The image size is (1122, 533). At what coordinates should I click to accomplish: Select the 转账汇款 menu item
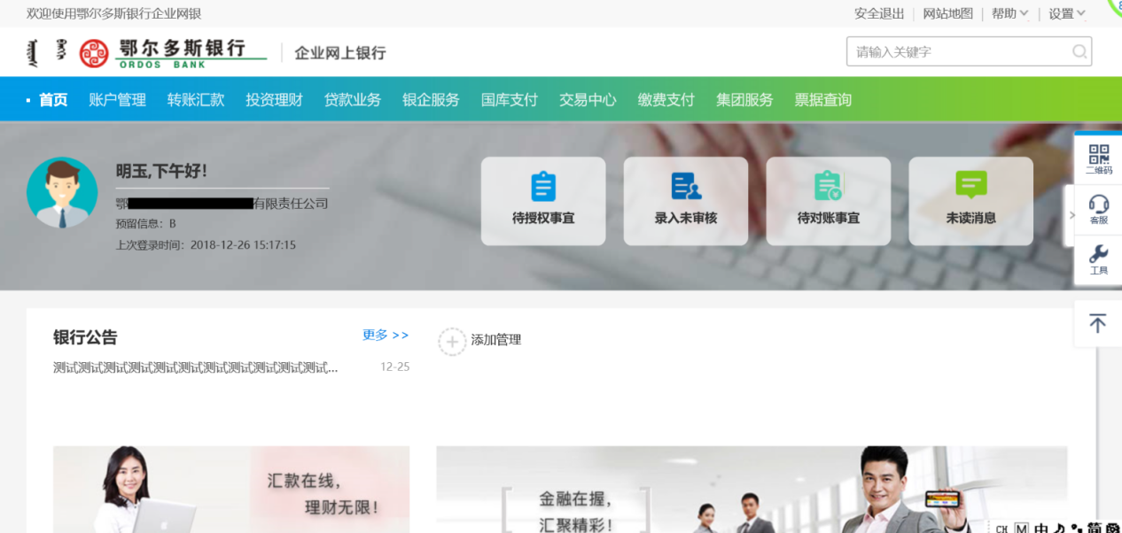pyautogui.click(x=196, y=100)
